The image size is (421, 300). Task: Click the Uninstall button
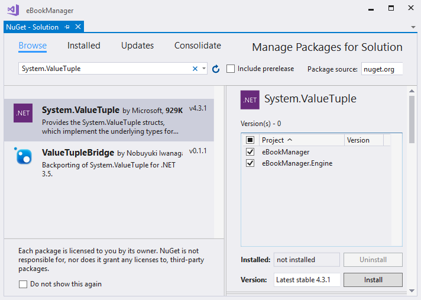tap(373, 260)
